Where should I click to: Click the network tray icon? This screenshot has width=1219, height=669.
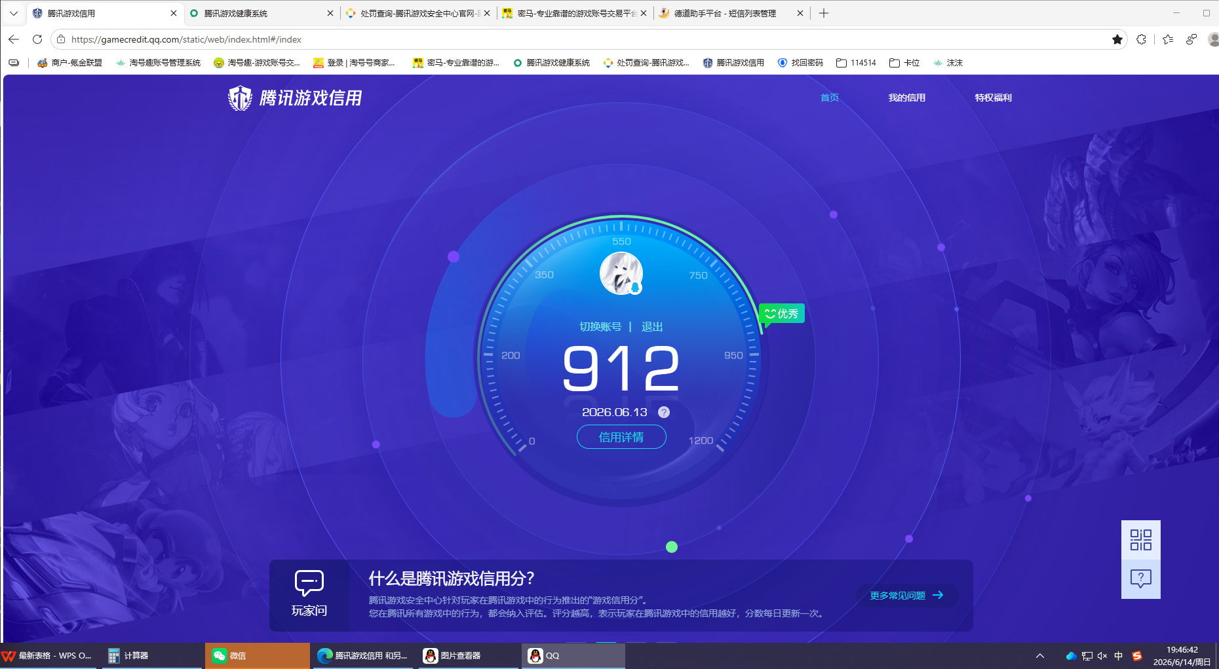(1087, 656)
